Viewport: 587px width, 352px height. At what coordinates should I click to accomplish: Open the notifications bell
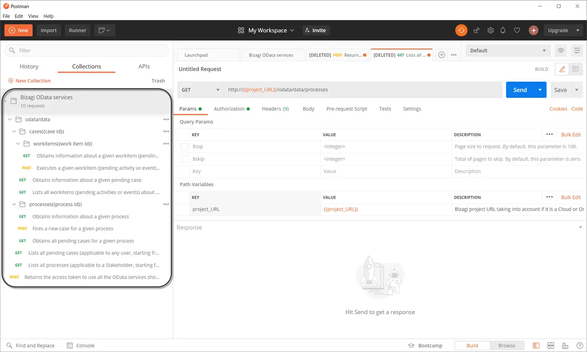(x=503, y=31)
